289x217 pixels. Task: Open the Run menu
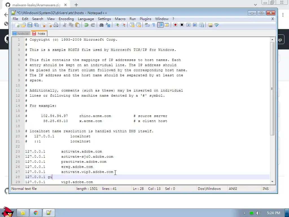coord(133,19)
